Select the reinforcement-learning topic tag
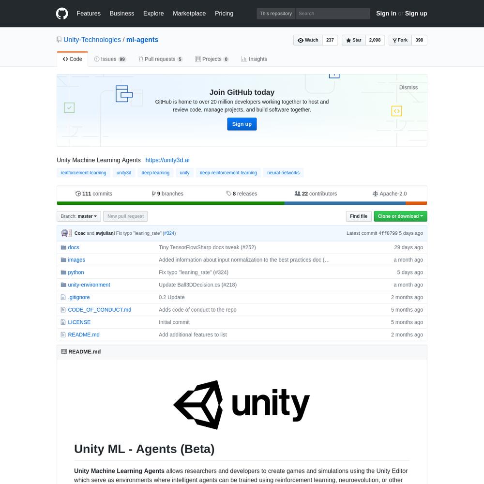Screen dimensions: 484x484 pos(83,173)
